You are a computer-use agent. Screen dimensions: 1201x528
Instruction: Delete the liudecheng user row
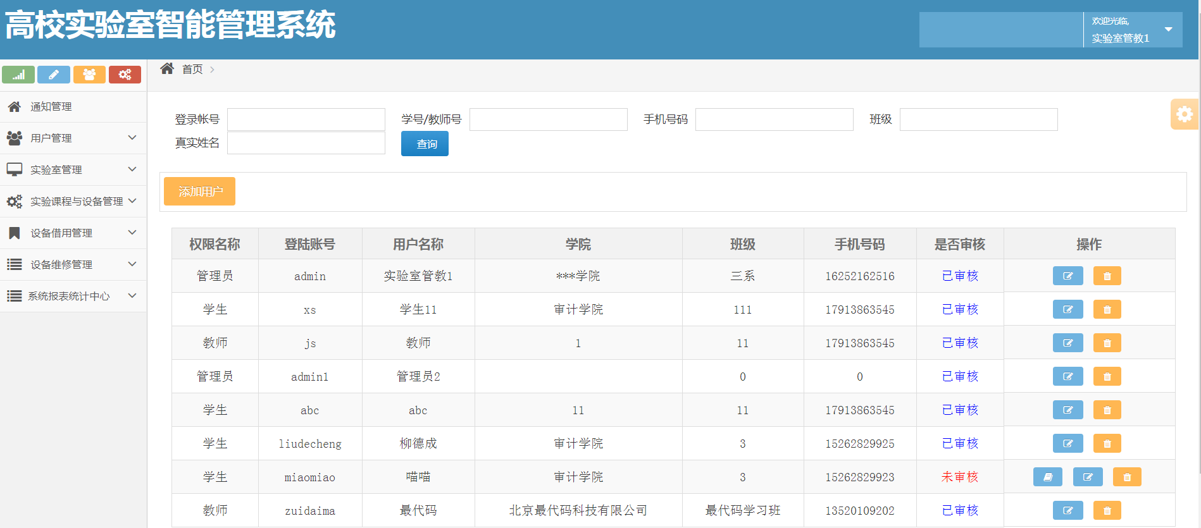click(x=1107, y=444)
